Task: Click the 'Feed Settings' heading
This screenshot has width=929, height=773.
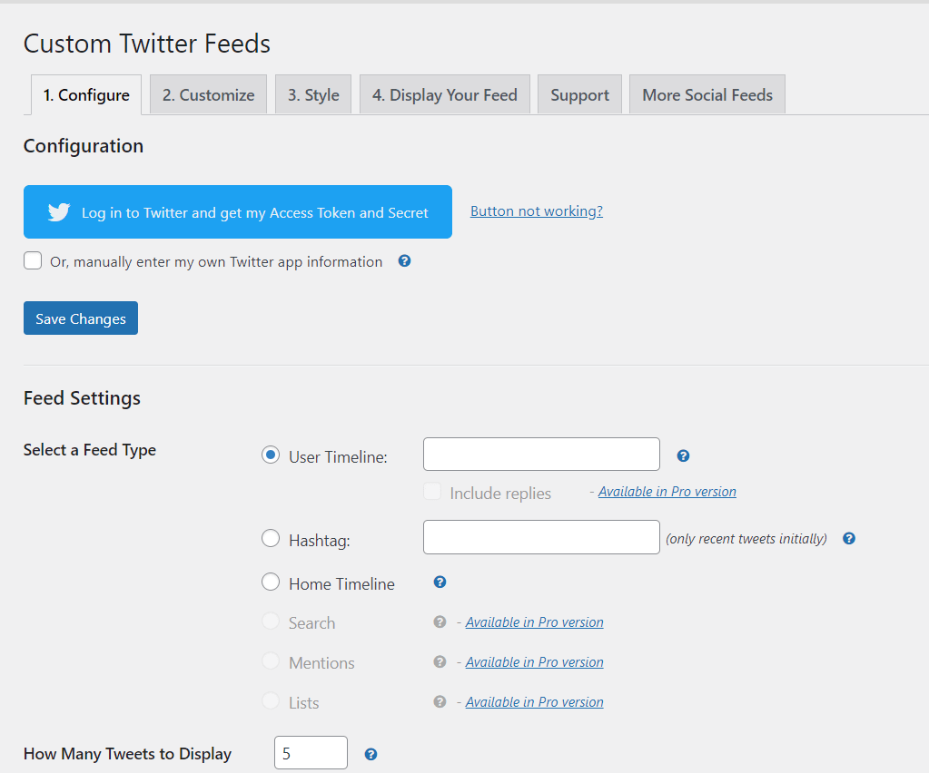Action: (x=83, y=398)
